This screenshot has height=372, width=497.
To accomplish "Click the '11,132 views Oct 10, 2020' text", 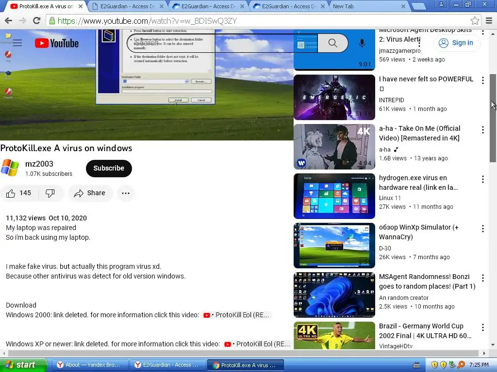I will [46, 218].
